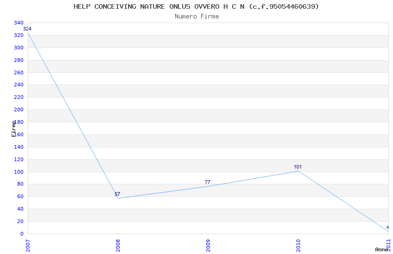393x254 pixels.
Task: Click the x-axis year 2011
Action: (388, 245)
